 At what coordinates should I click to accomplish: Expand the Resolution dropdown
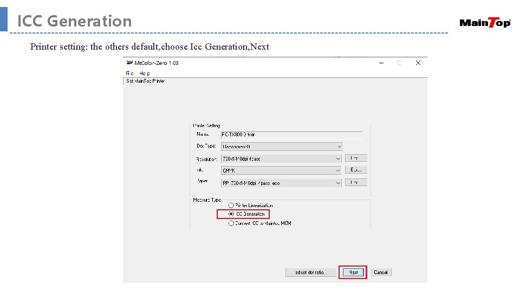pos(281,158)
